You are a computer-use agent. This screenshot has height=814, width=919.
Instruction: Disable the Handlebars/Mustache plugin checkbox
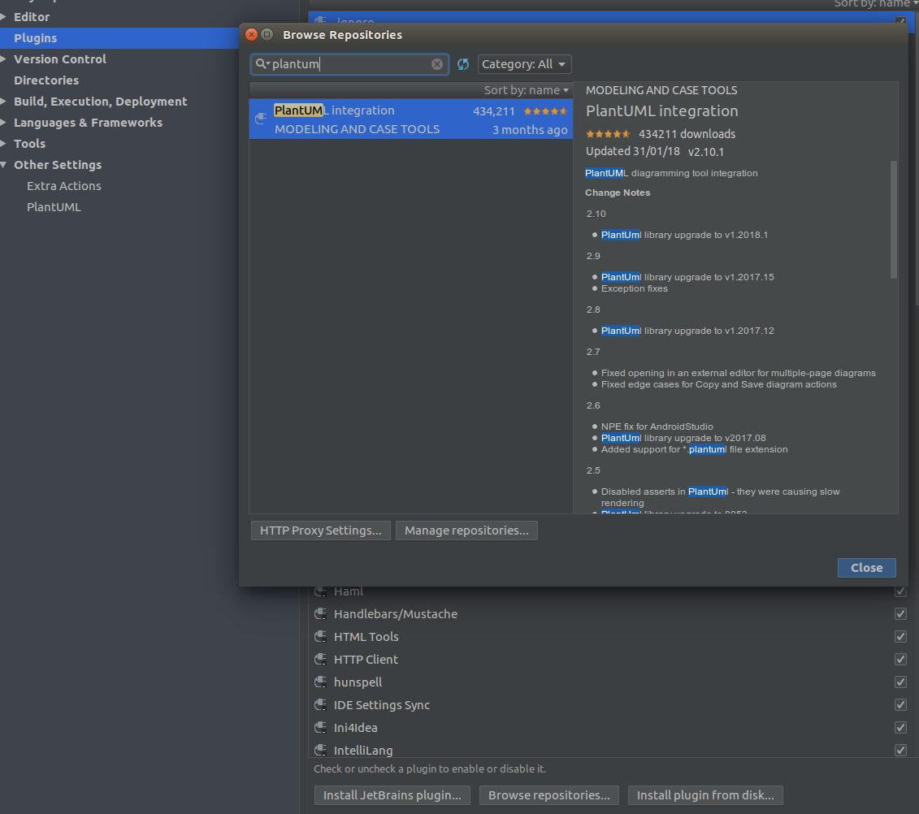(900, 613)
